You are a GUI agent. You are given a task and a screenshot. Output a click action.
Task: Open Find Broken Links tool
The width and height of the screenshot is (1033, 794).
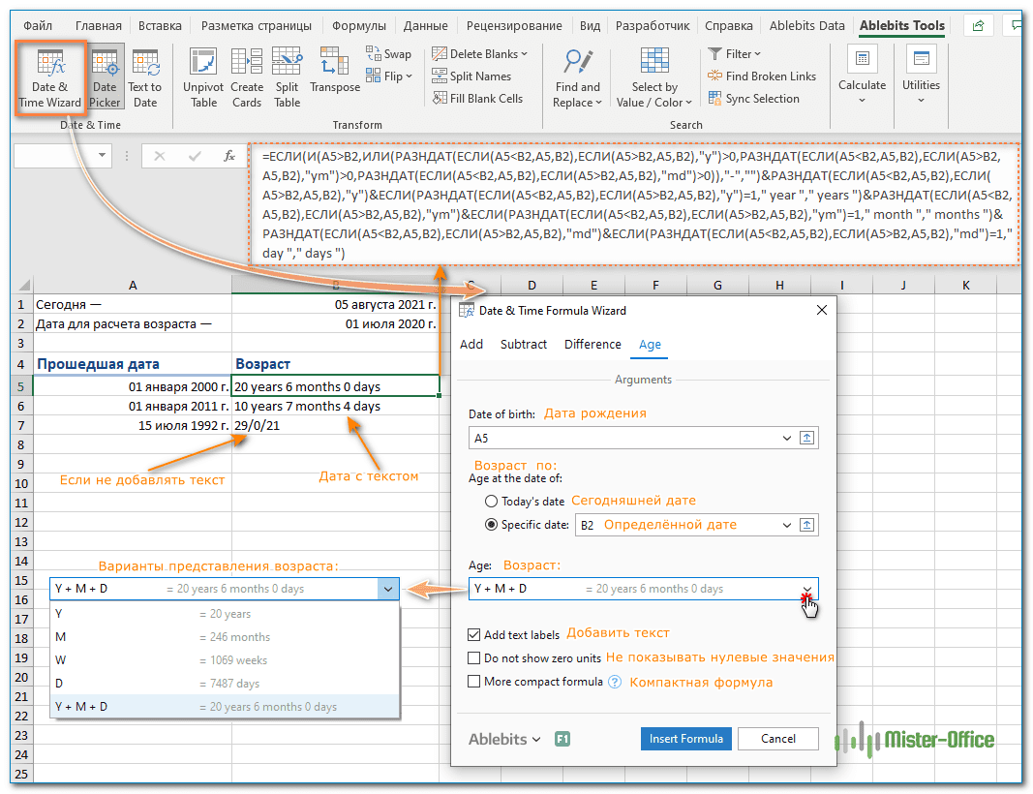(x=762, y=76)
